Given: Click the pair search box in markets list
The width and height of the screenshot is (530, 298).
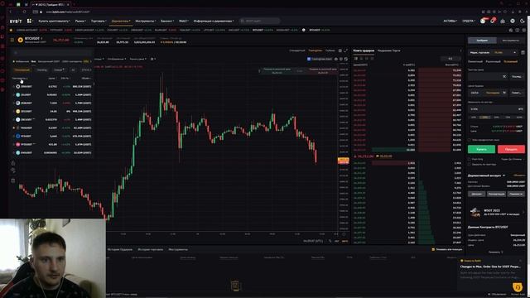Looking at the screenshot, I should (52, 53).
